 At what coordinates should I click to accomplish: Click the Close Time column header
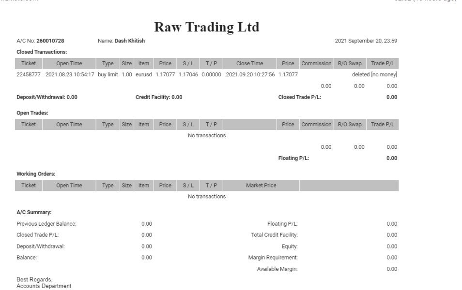tap(249, 63)
